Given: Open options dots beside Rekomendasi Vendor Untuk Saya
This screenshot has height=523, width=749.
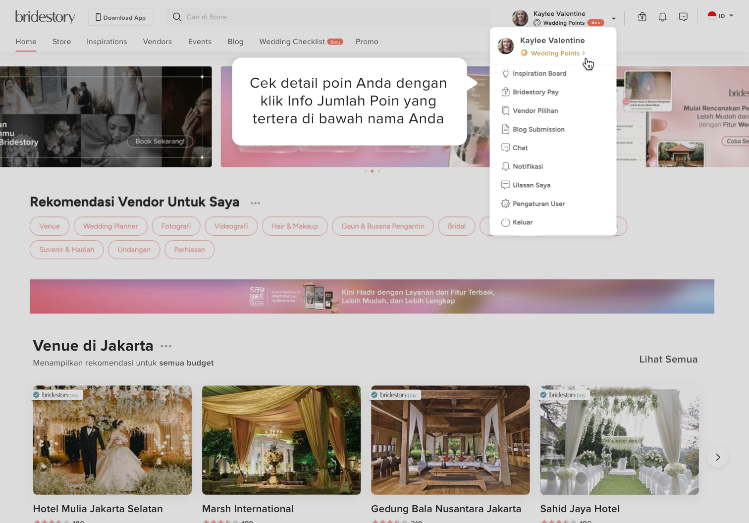Looking at the screenshot, I should click(255, 203).
